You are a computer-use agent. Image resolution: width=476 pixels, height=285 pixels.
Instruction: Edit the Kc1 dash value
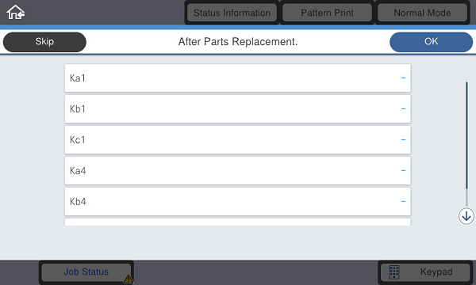(x=403, y=140)
